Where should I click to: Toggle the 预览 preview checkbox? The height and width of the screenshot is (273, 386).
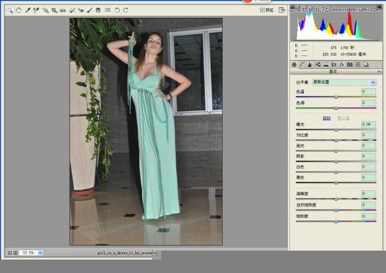pos(262,10)
